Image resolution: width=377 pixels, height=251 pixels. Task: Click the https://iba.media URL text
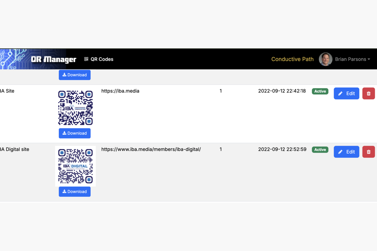pyautogui.click(x=120, y=91)
